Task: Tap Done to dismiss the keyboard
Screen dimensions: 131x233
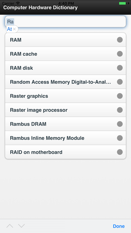Action: tap(119, 226)
